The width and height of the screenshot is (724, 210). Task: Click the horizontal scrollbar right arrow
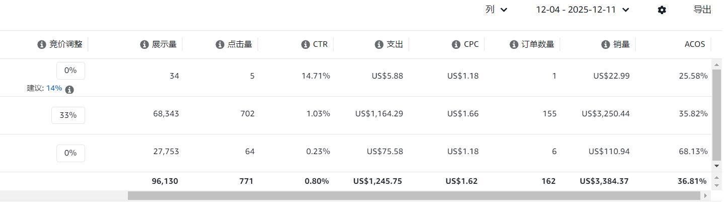[x=705, y=195]
